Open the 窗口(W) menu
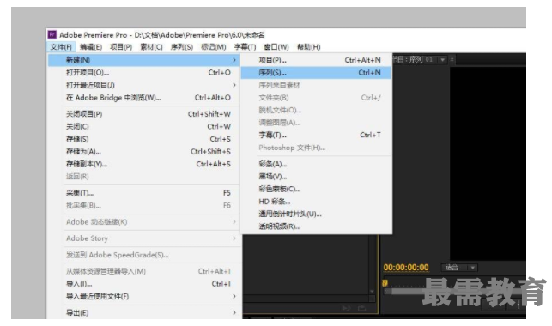The image size is (552, 326). coord(276,47)
